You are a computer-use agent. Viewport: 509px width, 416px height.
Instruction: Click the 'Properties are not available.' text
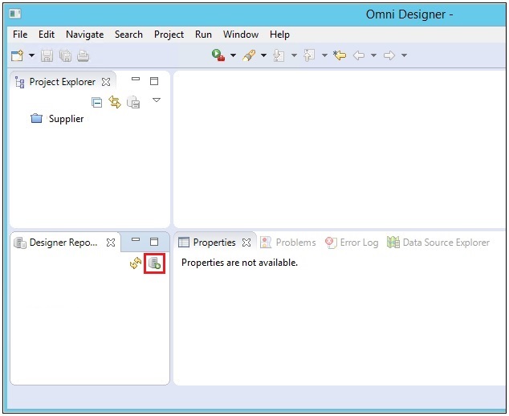pyautogui.click(x=239, y=263)
